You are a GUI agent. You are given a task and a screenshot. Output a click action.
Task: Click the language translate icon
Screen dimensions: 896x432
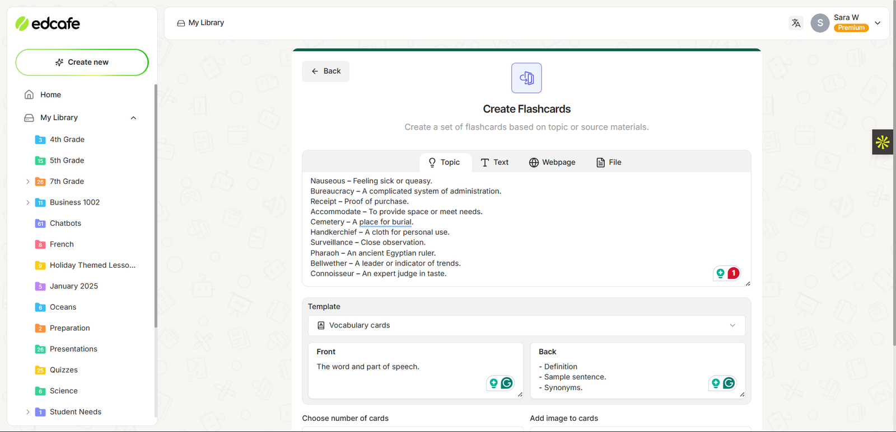coord(796,23)
